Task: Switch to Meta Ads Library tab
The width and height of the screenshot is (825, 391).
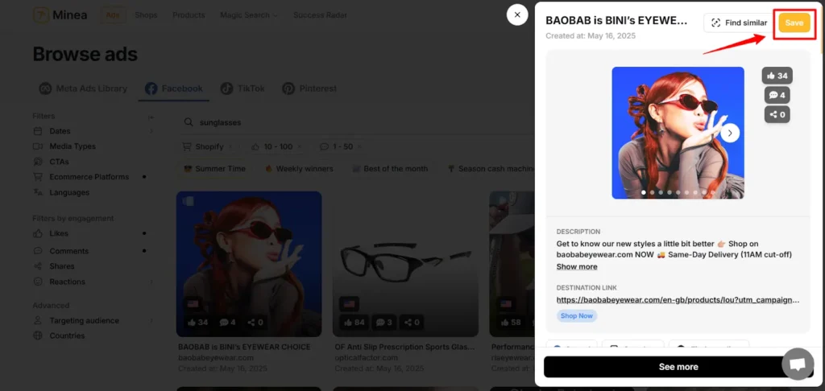Action: pyautogui.click(x=83, y=88)
